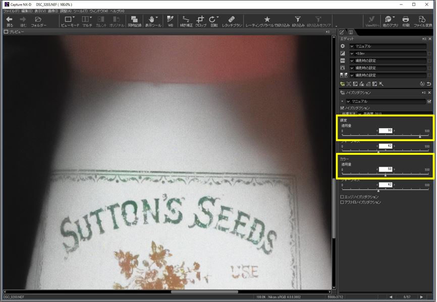The width and height of the screenshot is (437, 302).
Task: Toggle the checkbox on the white balance row
Action: point(429,60)
